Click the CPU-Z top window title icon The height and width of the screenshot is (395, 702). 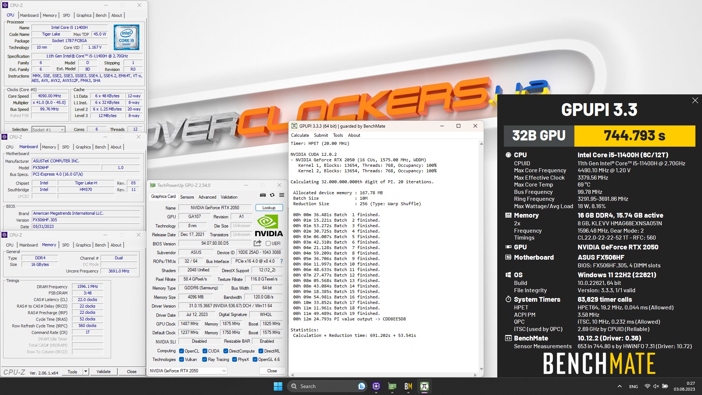click(x=5, y=5)
